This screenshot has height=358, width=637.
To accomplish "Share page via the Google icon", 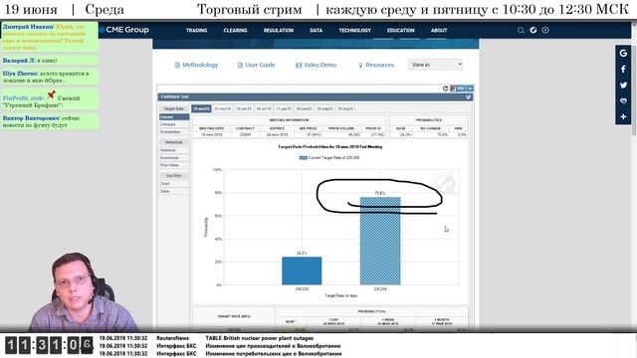I will pyautogui.click(x=623, y=53).
